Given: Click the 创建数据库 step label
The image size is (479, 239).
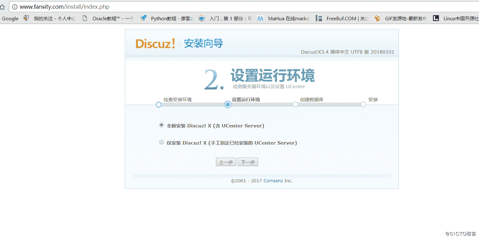Looking at the screenshot, I should click(312, 100).
